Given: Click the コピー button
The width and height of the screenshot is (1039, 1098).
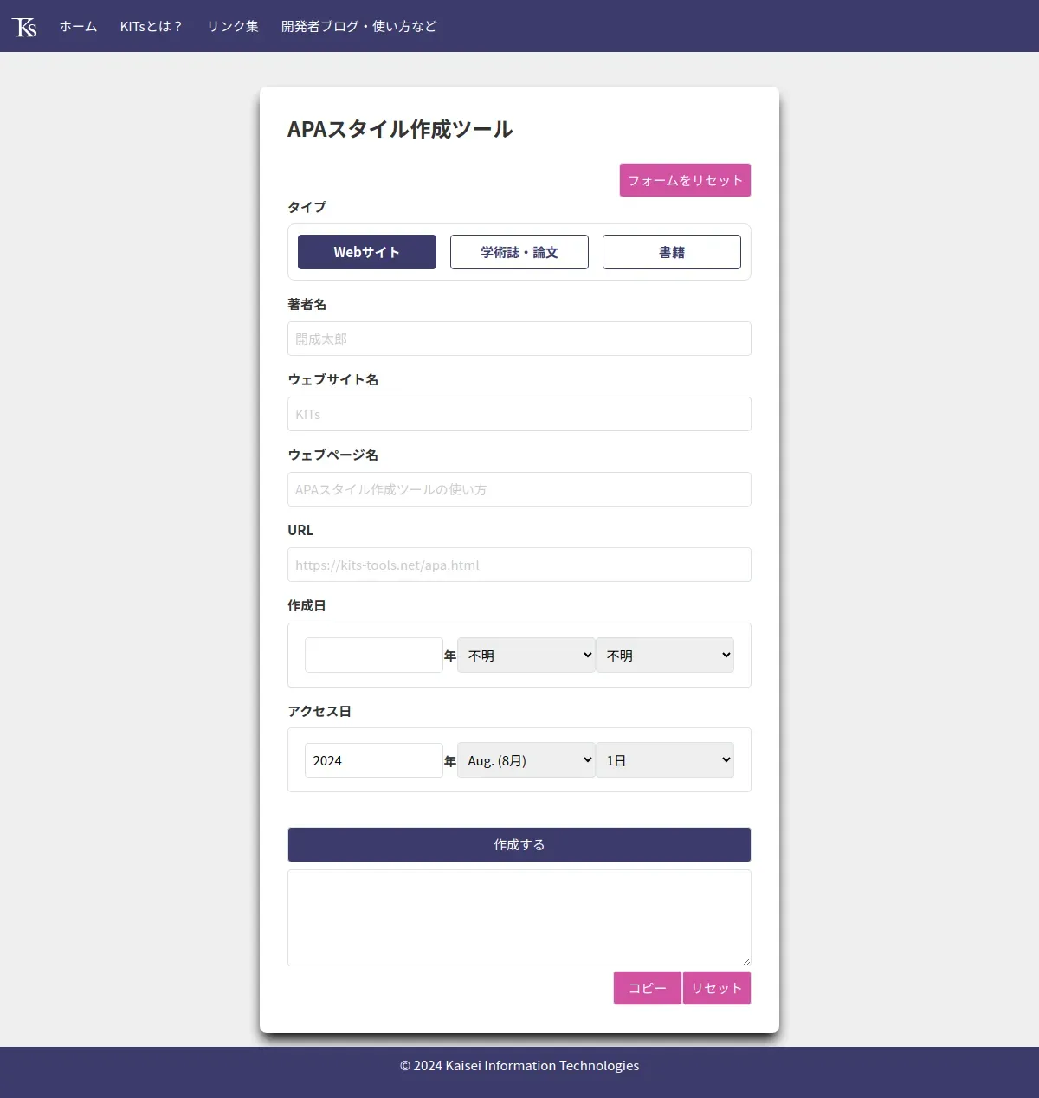Looking at the screenshot, I should [x=648, y=988].
